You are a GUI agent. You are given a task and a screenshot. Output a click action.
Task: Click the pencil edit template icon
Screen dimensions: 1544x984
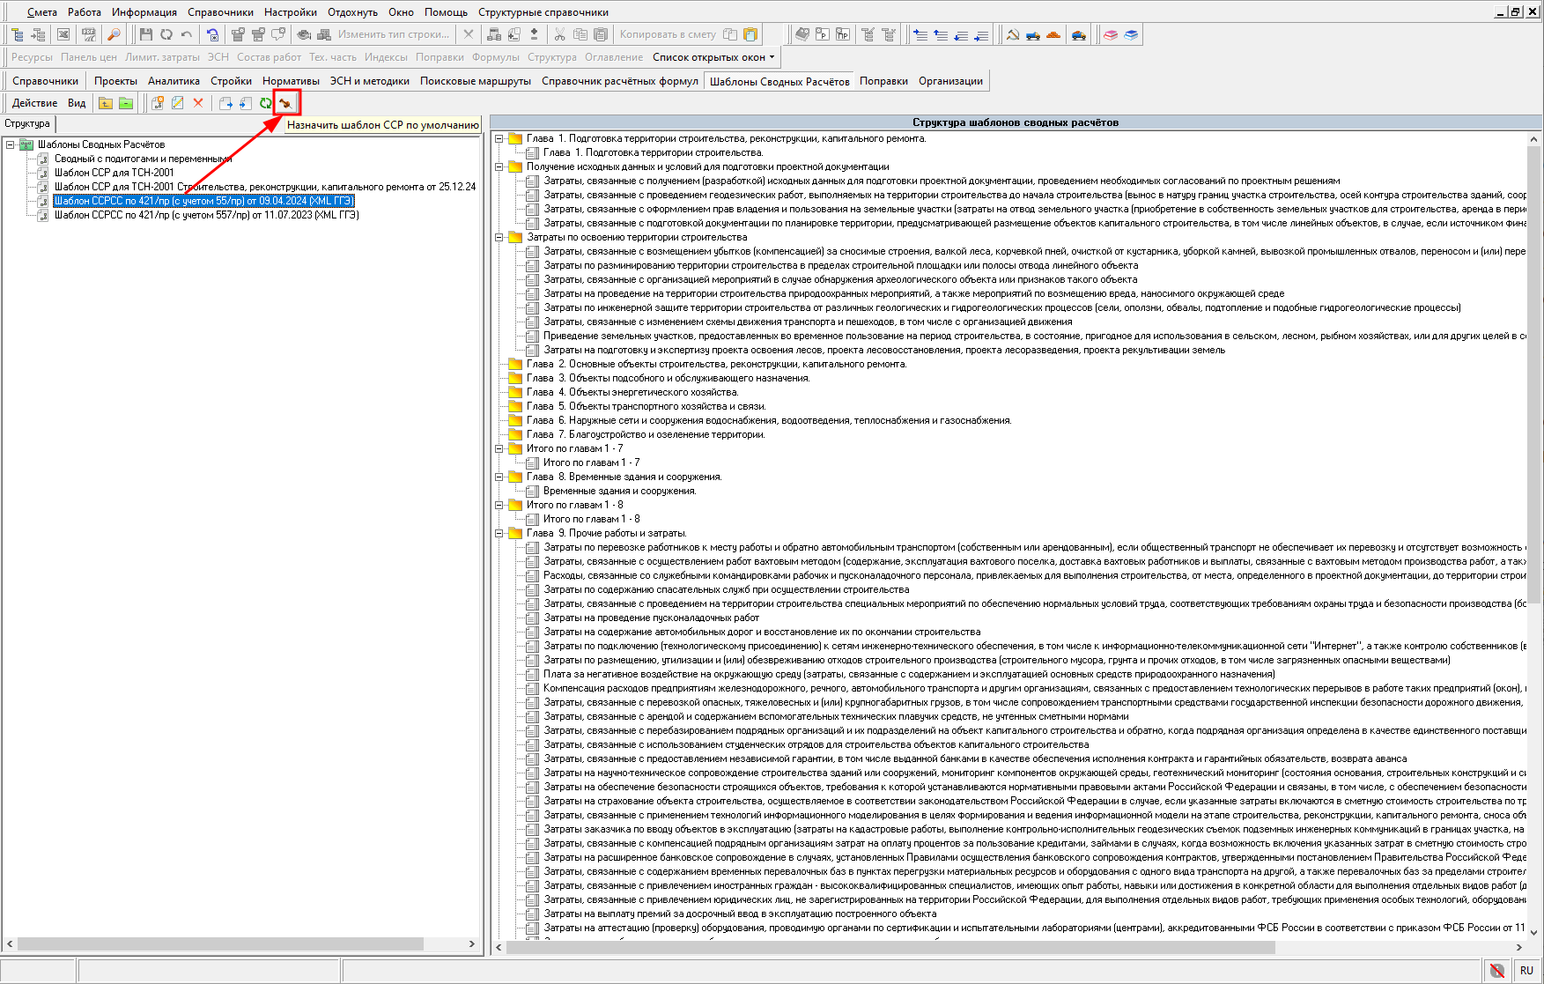pyautogui.click(x=178, y=103)
